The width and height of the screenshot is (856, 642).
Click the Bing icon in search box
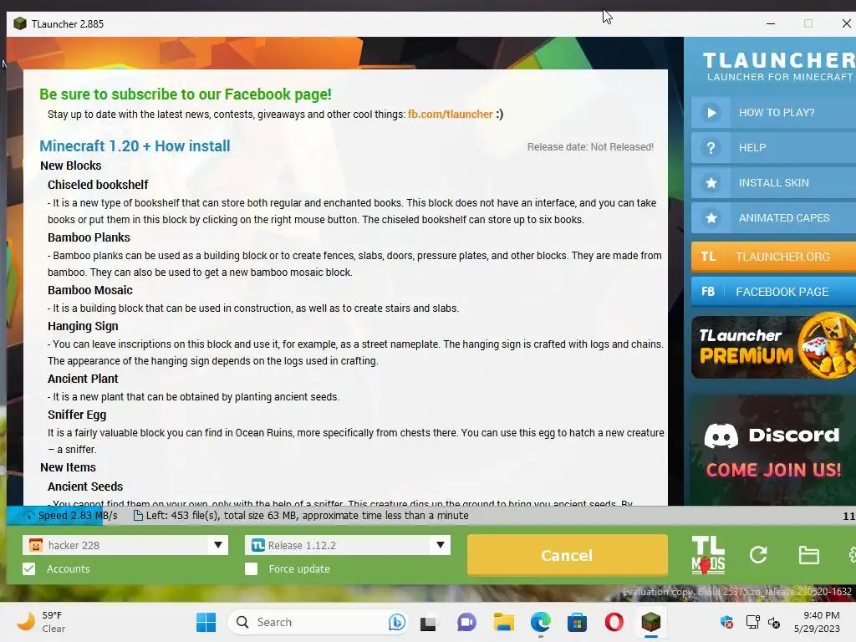point(396,622)
